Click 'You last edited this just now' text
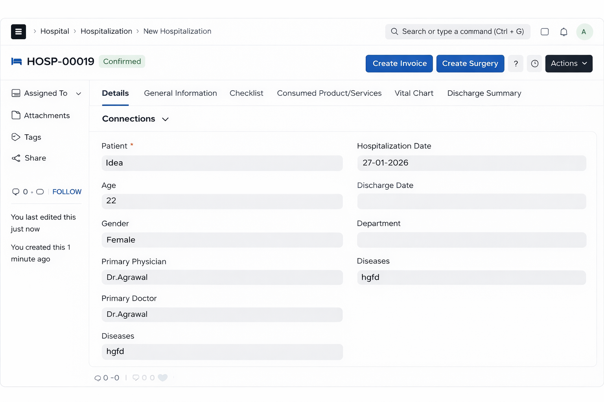 coord(43,223)
